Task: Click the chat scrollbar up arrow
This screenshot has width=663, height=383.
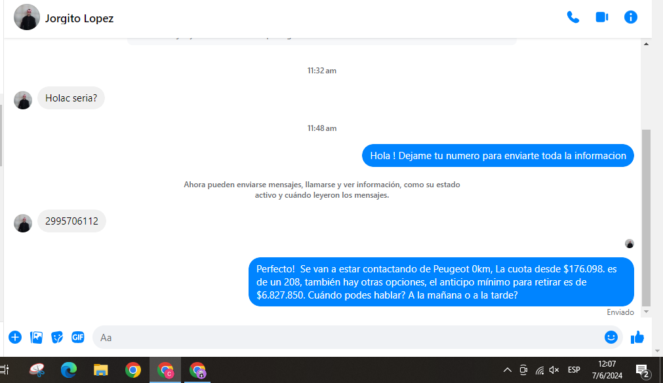Action: 646,44
